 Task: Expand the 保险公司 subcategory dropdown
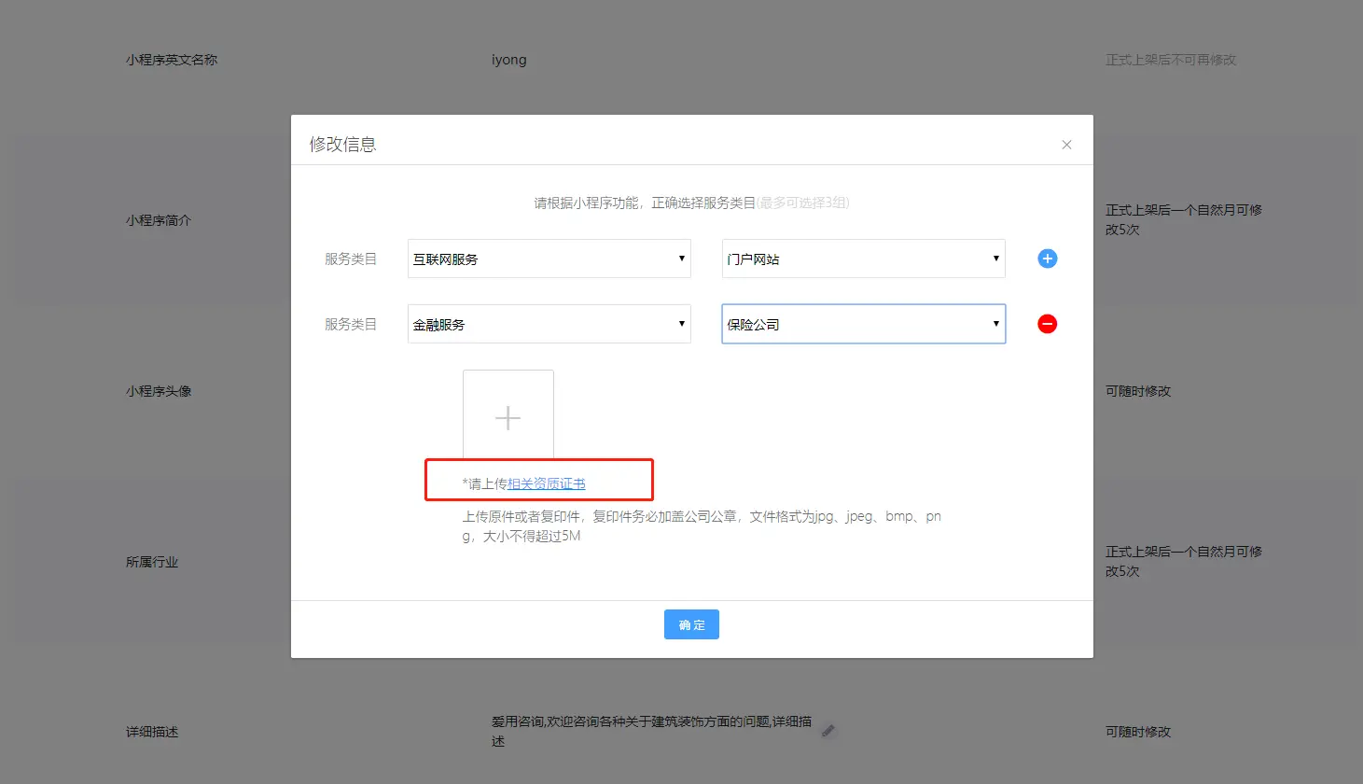click(863, 324)
